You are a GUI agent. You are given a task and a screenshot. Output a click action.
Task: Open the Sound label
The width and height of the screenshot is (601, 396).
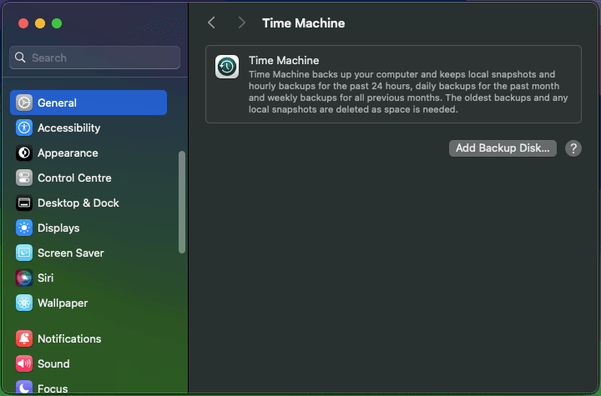click(53, 363)
